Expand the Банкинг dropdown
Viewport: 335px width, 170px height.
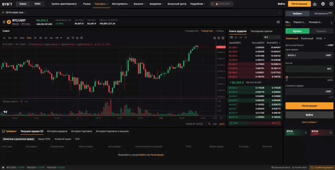coord(140,4)
